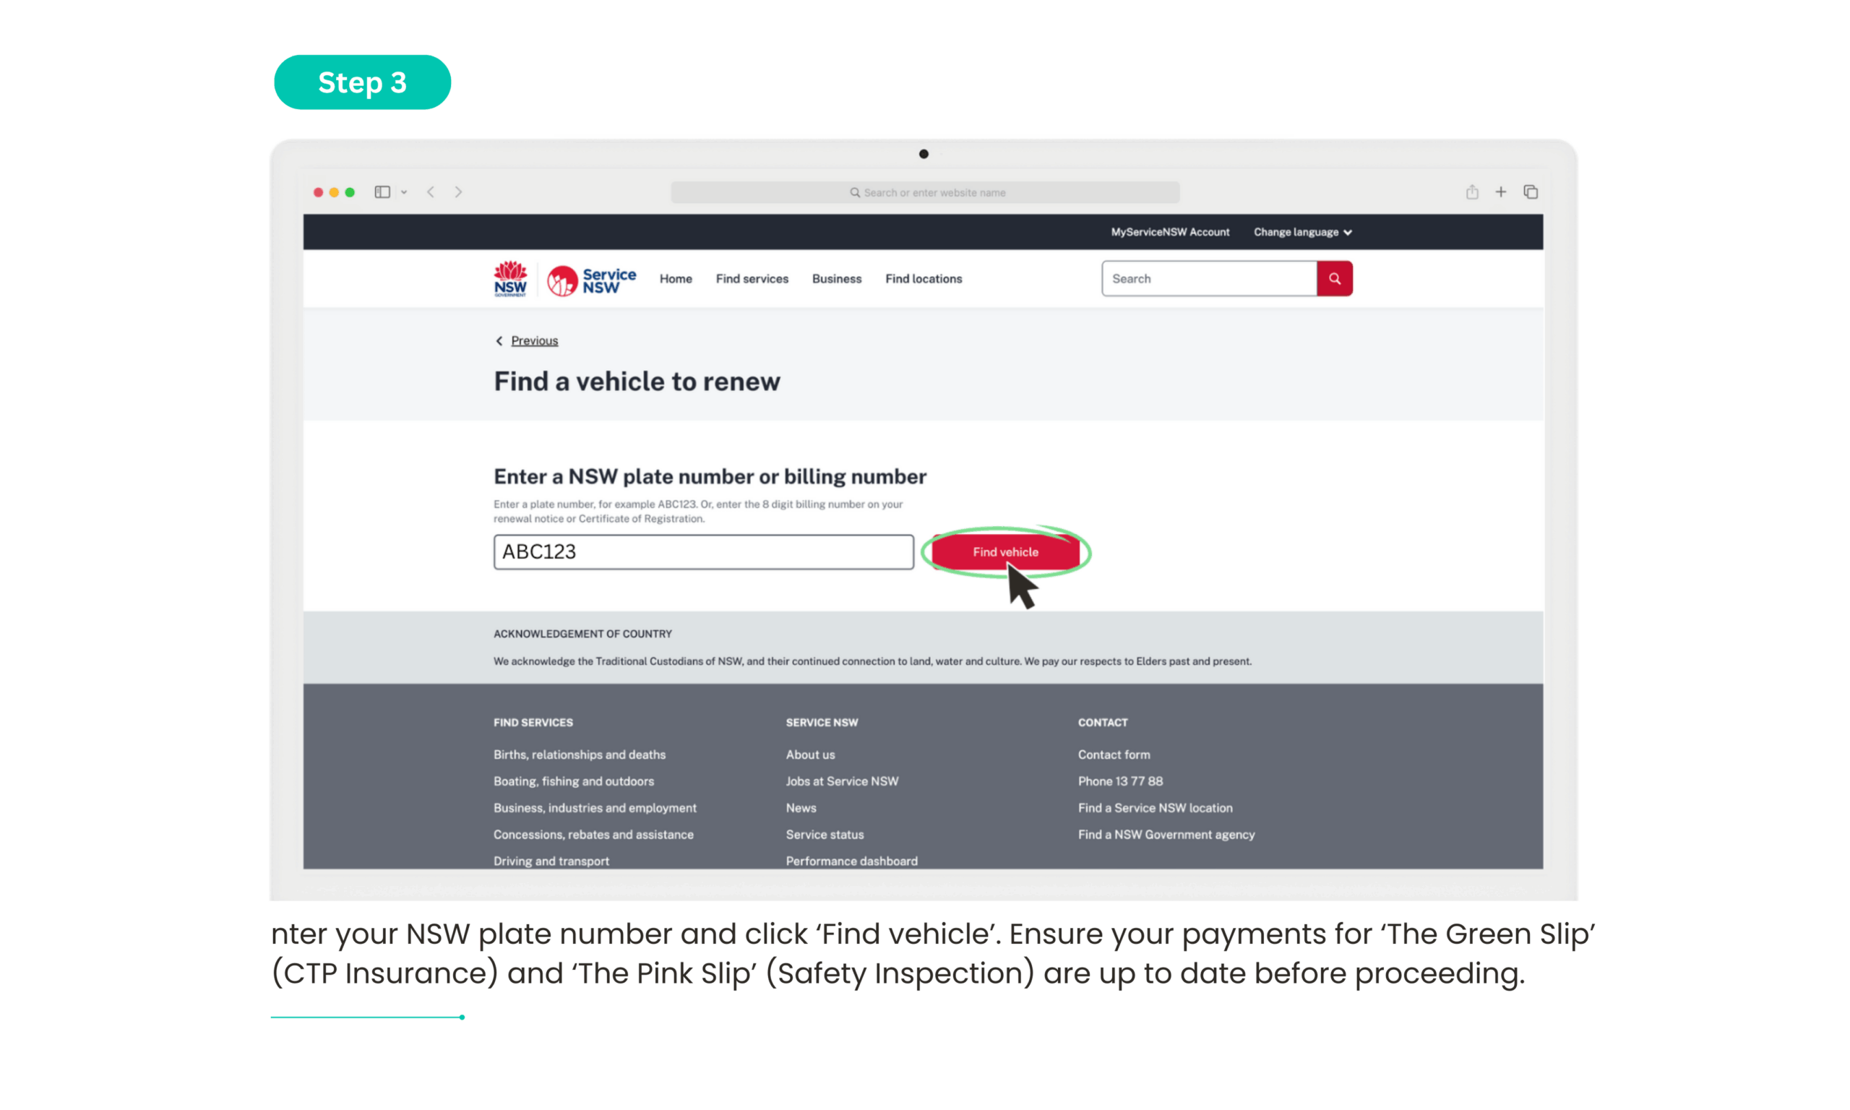1850x1110 pixels.
Task: Expand the Change language dropdown
Action: (x=1302, y=232)
